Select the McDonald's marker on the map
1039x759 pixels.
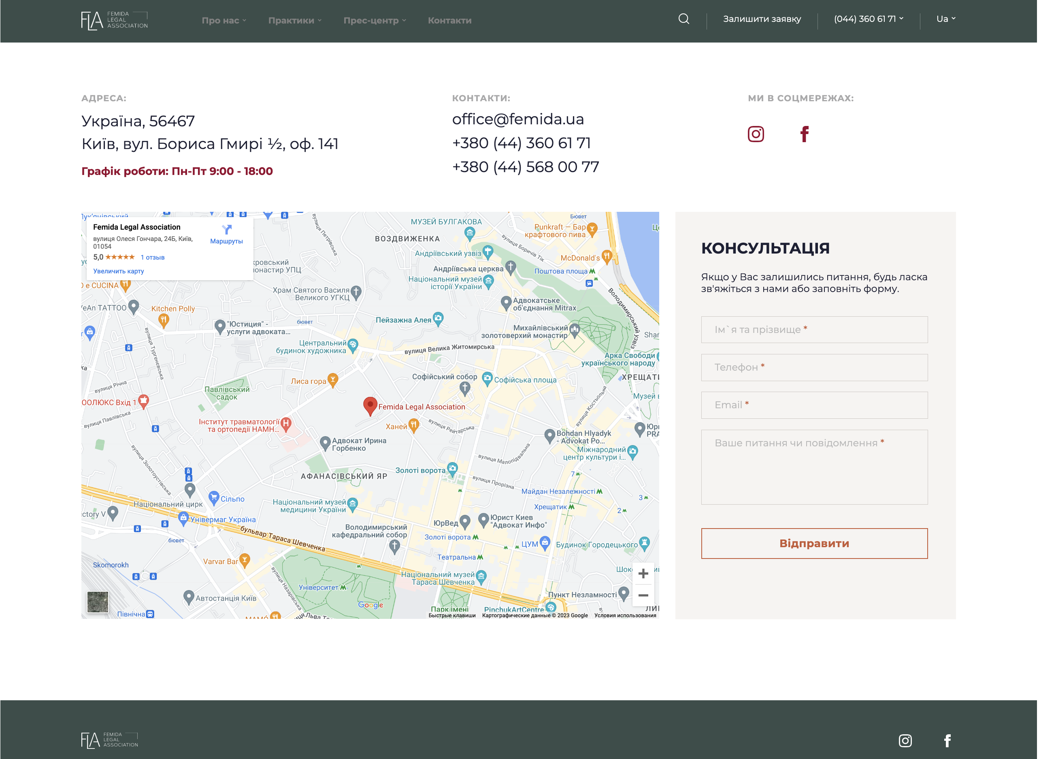click(x=608, y=257)
